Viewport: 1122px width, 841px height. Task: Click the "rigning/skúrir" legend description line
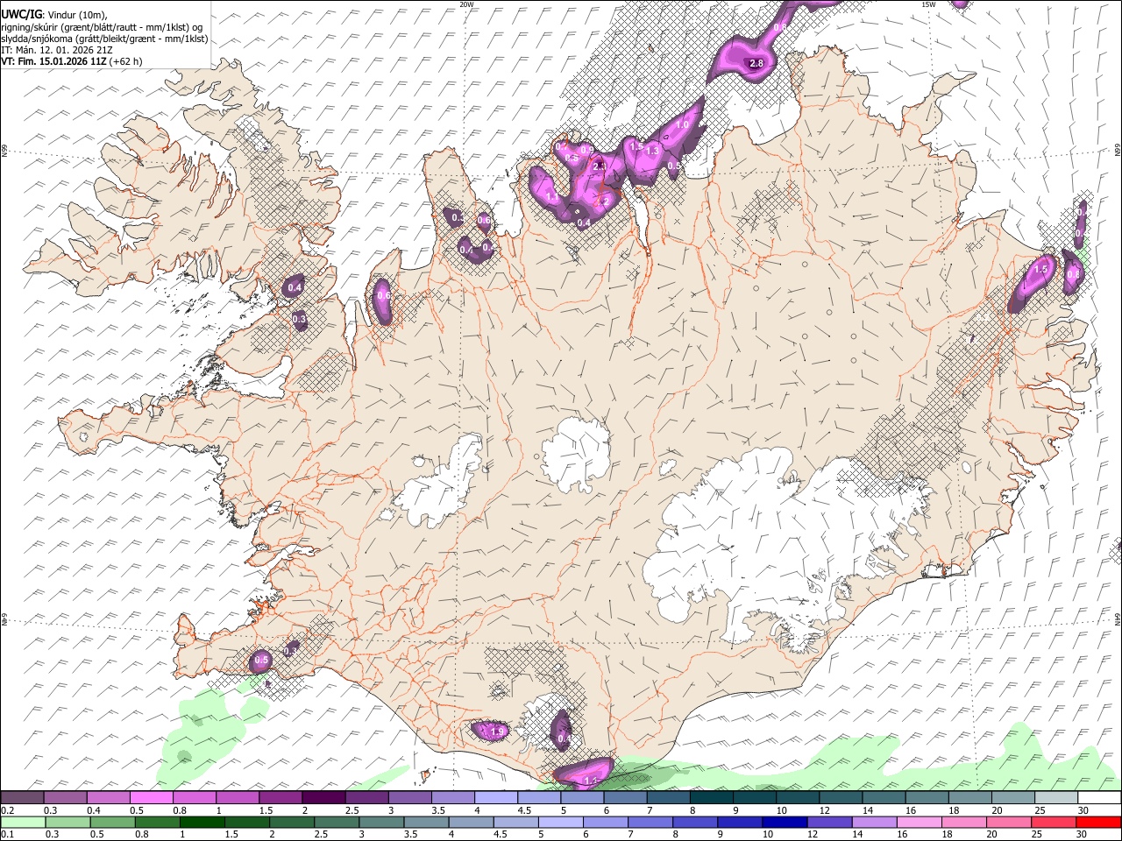click(x=102, y=26)
